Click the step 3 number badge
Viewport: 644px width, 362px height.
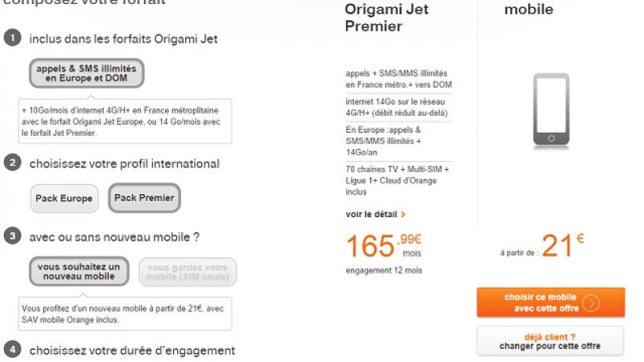point(12,237)
